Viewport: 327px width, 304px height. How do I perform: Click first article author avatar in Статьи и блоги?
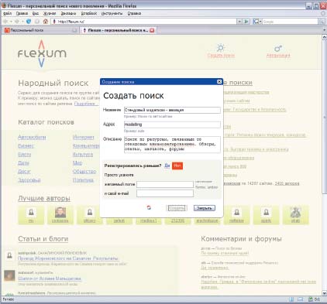coord(9,255)
